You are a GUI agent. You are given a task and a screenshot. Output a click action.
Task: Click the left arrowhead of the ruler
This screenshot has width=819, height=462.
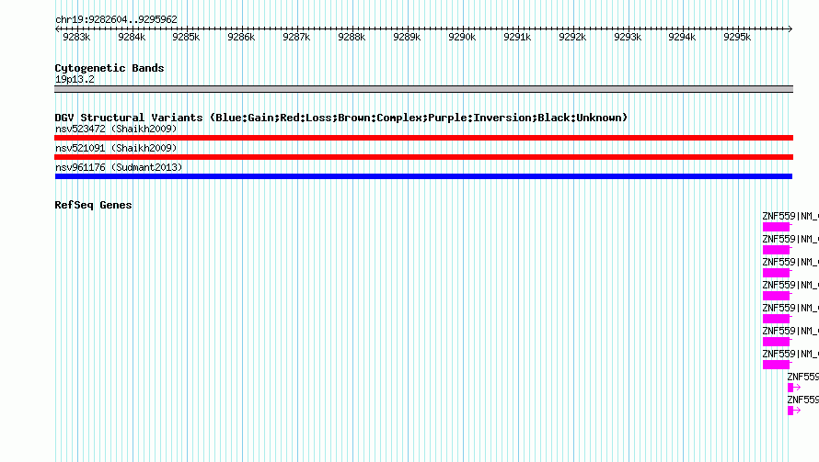tap(57, 28)
